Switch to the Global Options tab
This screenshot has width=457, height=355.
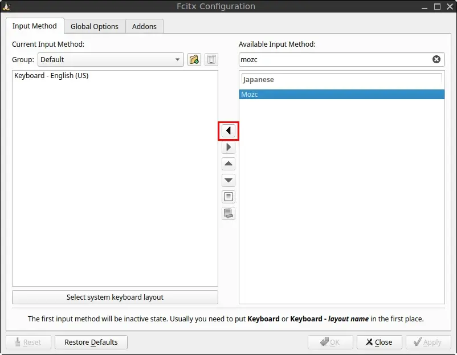click(95, 27)
